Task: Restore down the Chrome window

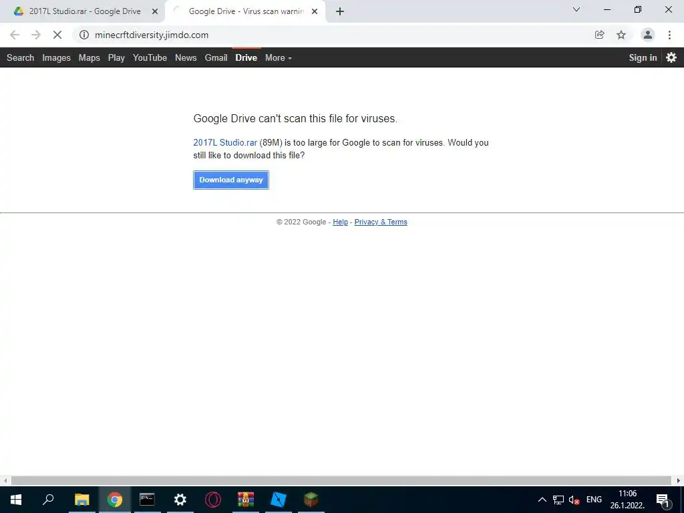Action: coord(637,9)
